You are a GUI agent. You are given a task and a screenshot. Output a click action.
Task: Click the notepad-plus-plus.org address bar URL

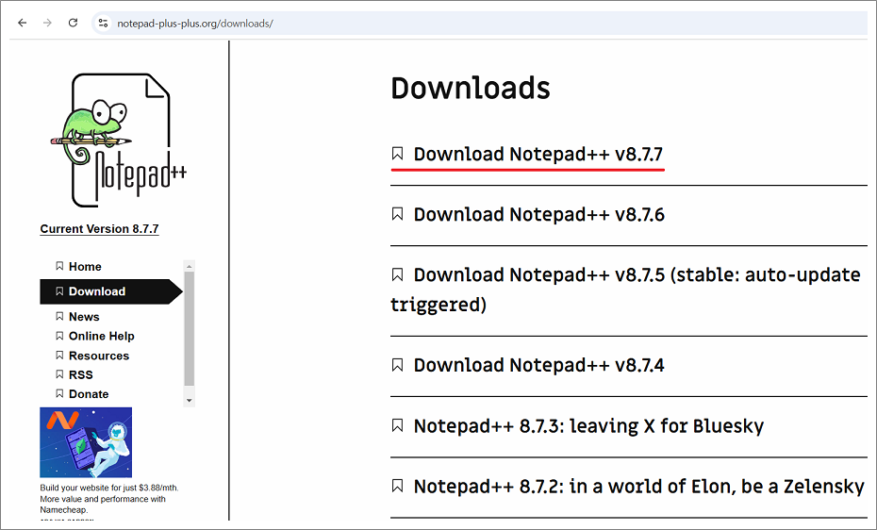pyautogui.click(x=194, y=24)
